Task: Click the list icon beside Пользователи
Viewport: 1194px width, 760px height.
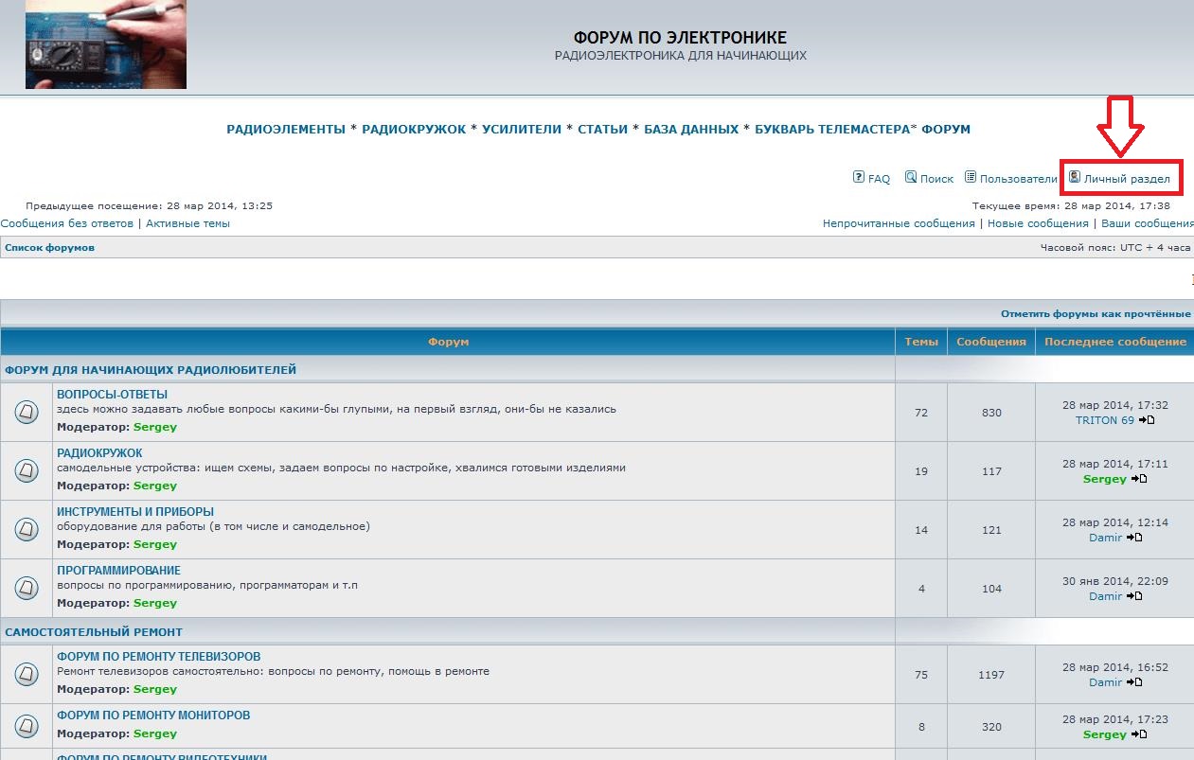Action: (x=971, y=177)
